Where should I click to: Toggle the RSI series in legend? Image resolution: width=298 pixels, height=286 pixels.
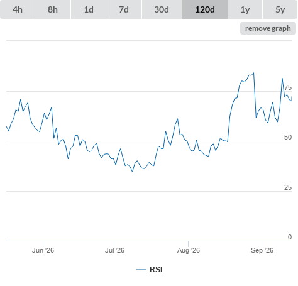[x=156, y=270]
